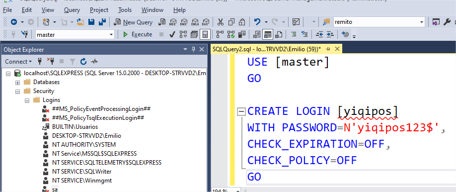Open the Tools menu
456x192 pixels.
tap(125, 10)
